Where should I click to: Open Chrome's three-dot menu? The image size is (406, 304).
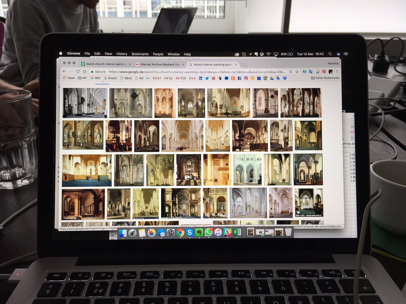coord(337,72)
